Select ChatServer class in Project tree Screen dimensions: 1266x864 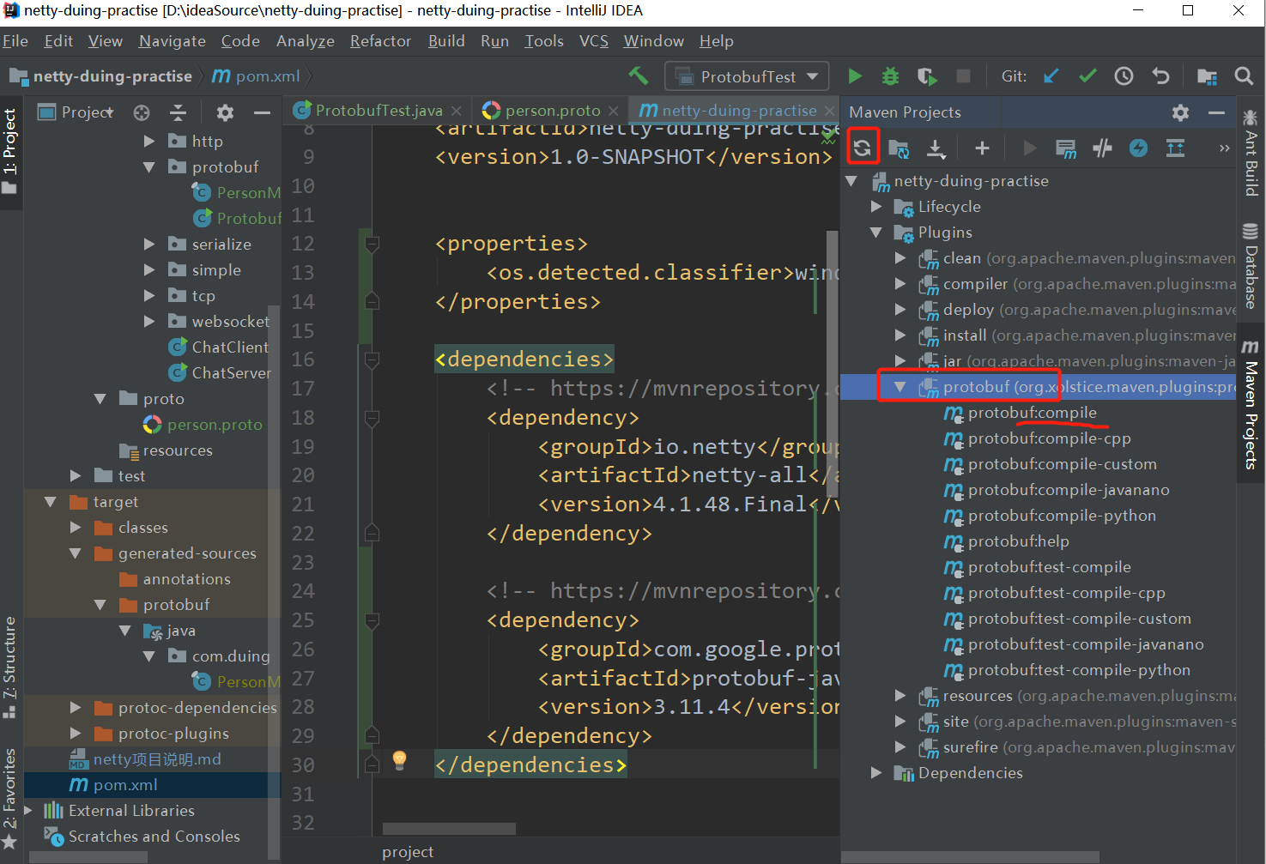coord(231,373)
